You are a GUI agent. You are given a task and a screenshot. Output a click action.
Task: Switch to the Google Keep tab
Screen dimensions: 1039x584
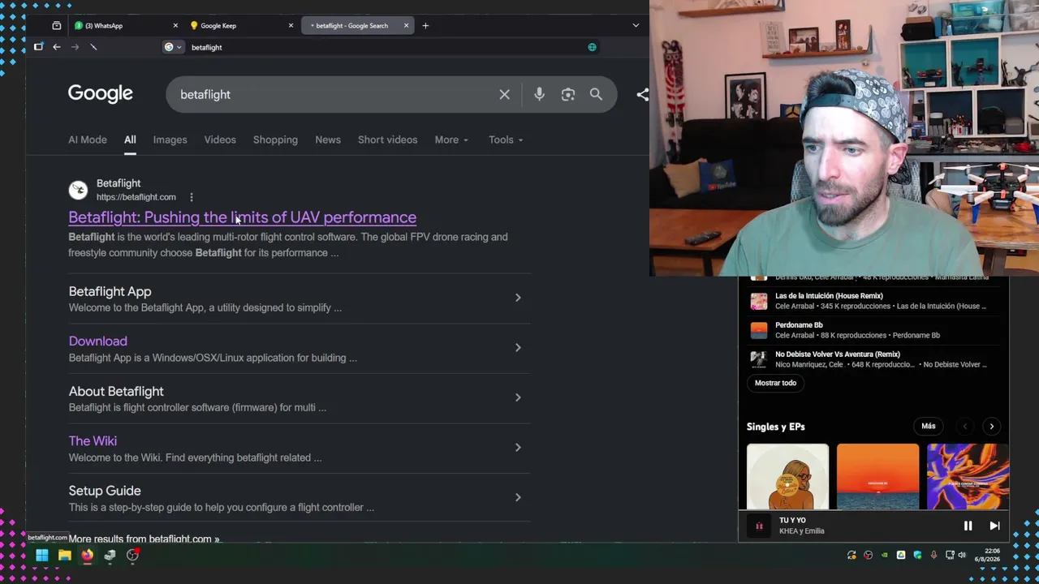pyautogui.click(x=241, y=26)
